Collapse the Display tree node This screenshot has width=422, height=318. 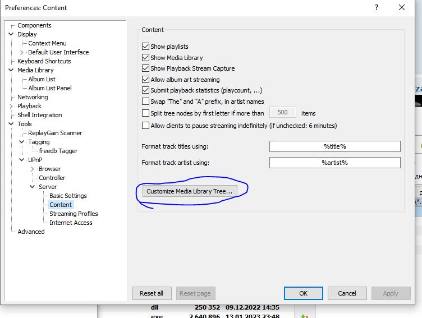tap(11, 34)
